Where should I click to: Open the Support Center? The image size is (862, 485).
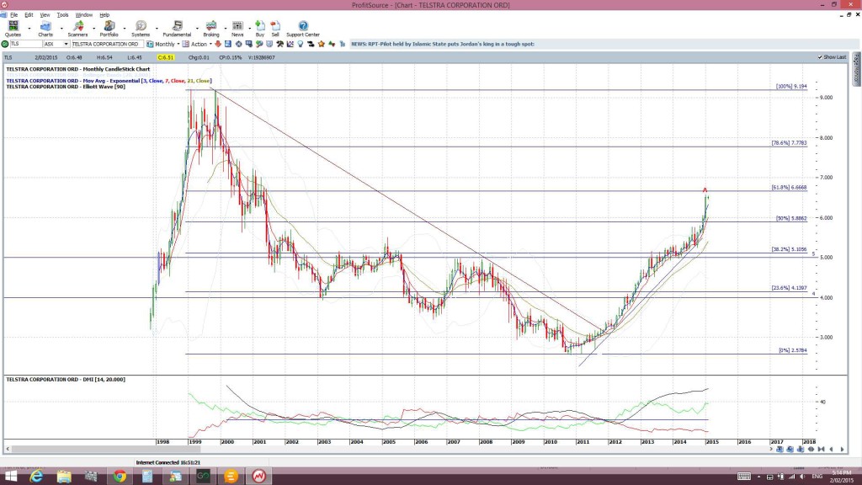click(x=303, y=29)
